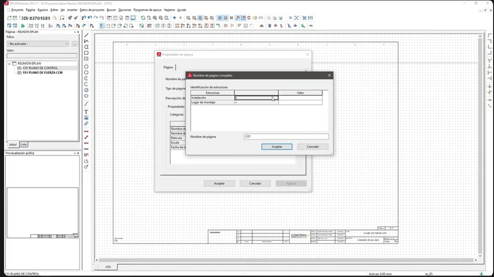This screenshot has height=277, width=494.
Task: Click the Zoom Out magnifier icon
Action: (161, 18)
